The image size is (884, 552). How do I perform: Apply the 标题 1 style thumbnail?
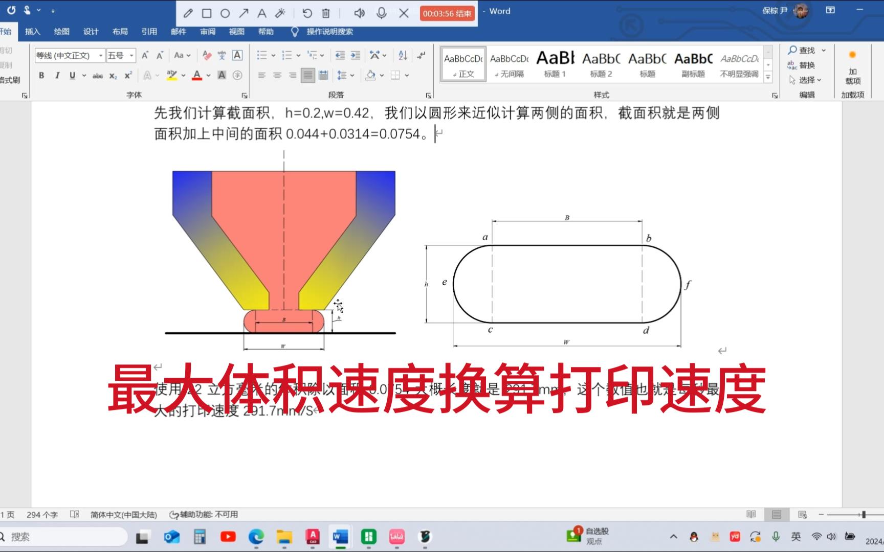(556, 63)
